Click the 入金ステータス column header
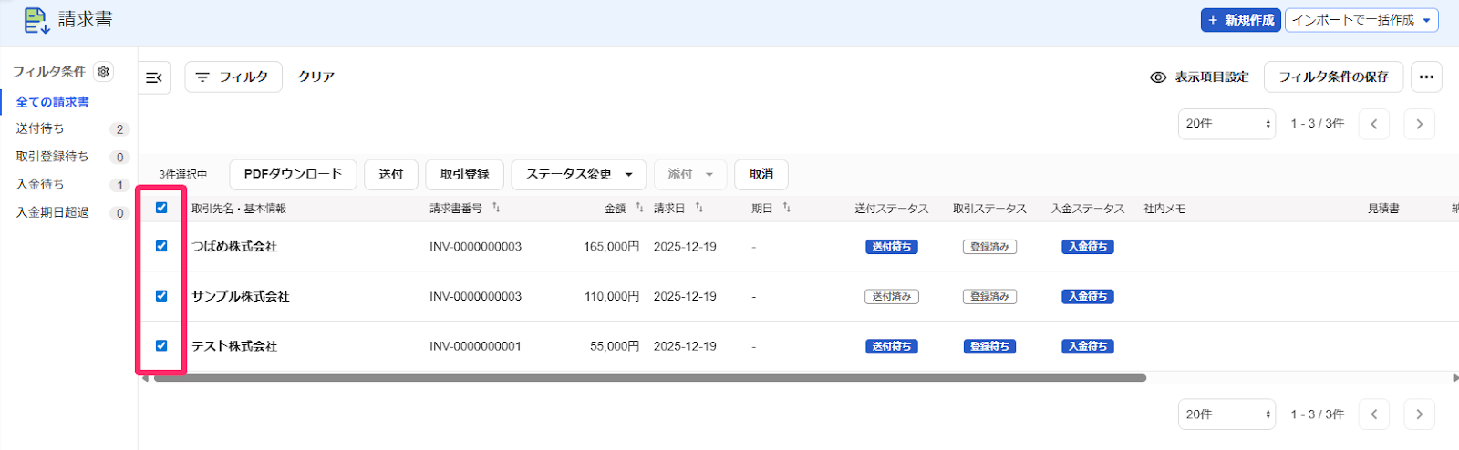1459x450 pixels. point(1088,209)
